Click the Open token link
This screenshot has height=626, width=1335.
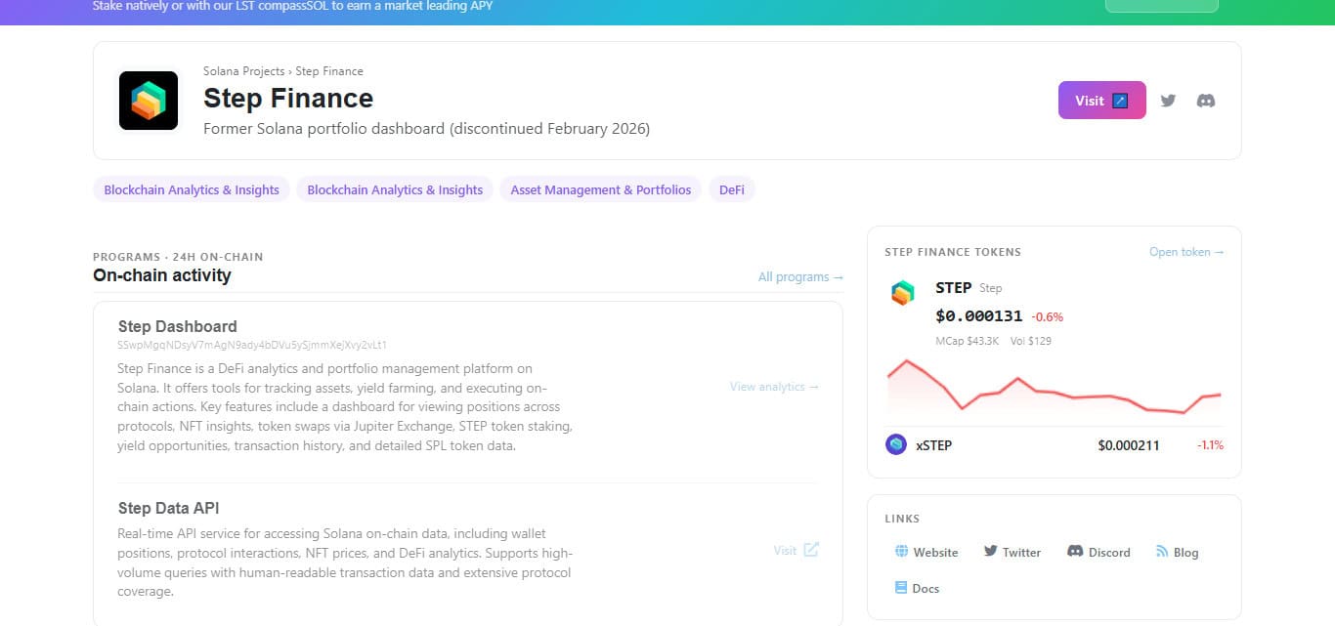pos(1186,252)
